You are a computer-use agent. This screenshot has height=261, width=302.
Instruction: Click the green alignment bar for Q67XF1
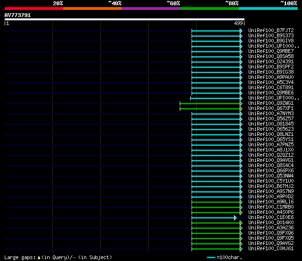[211, 109]
